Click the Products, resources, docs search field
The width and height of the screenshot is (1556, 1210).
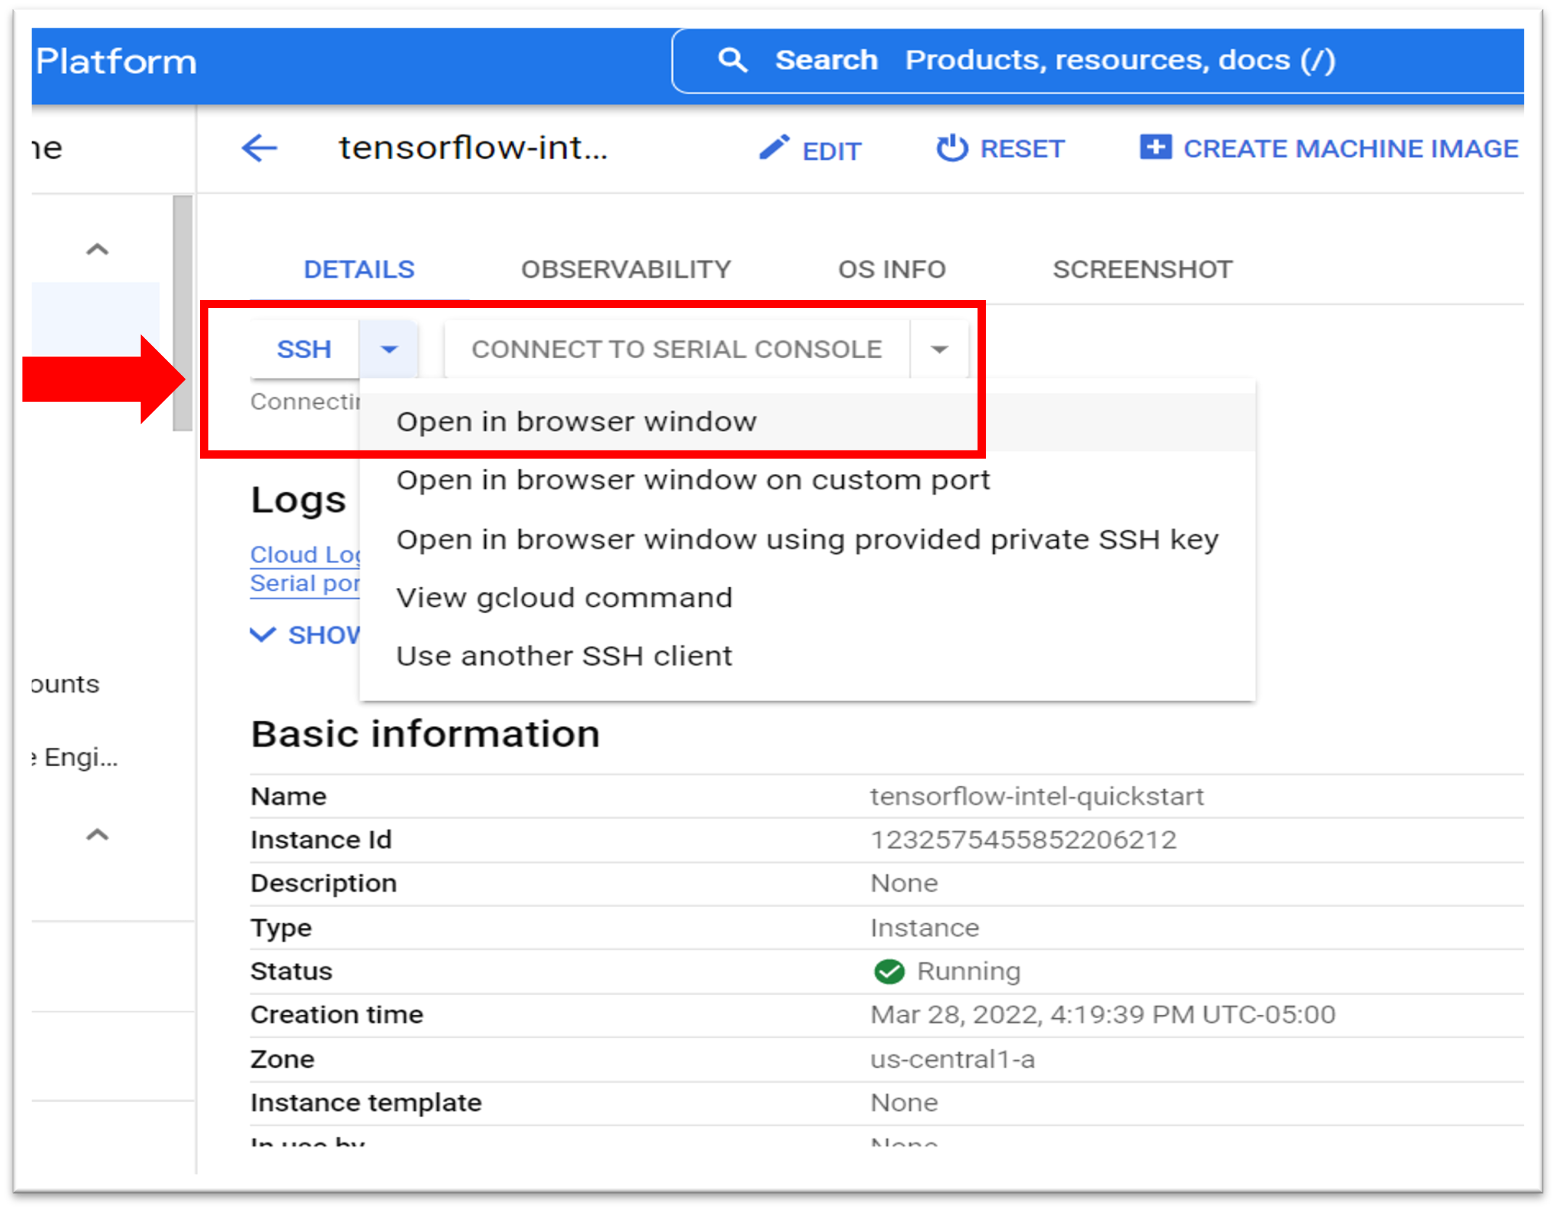coord(1119,61)
